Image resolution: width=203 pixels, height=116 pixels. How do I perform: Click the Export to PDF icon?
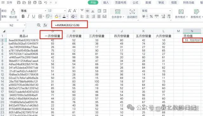(x=29, y=3)
